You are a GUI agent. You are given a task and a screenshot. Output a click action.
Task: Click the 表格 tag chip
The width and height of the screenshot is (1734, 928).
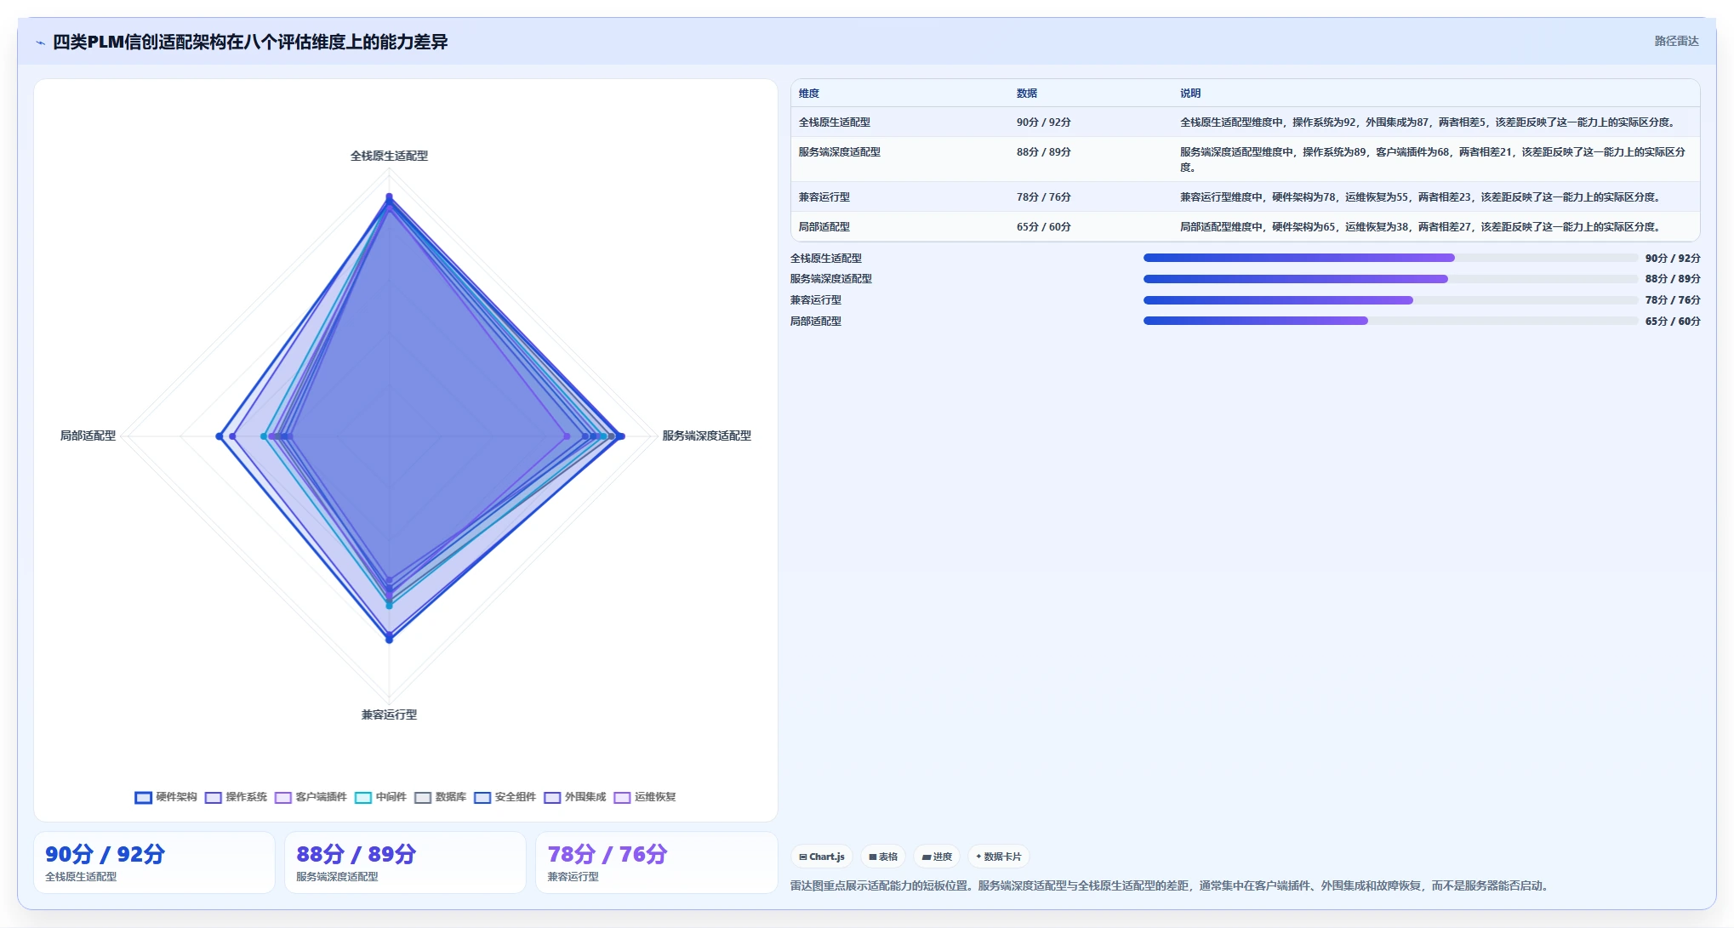[883, 857]
